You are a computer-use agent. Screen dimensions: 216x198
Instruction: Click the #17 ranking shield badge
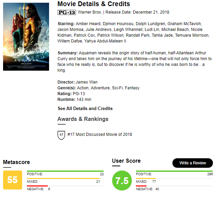click(x=61, y=135)
